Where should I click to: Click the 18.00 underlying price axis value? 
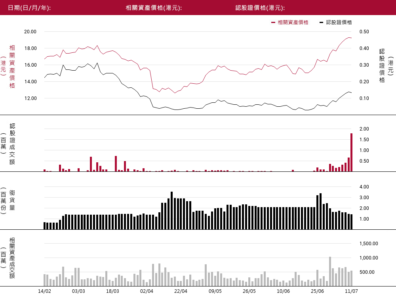(30, 48)
